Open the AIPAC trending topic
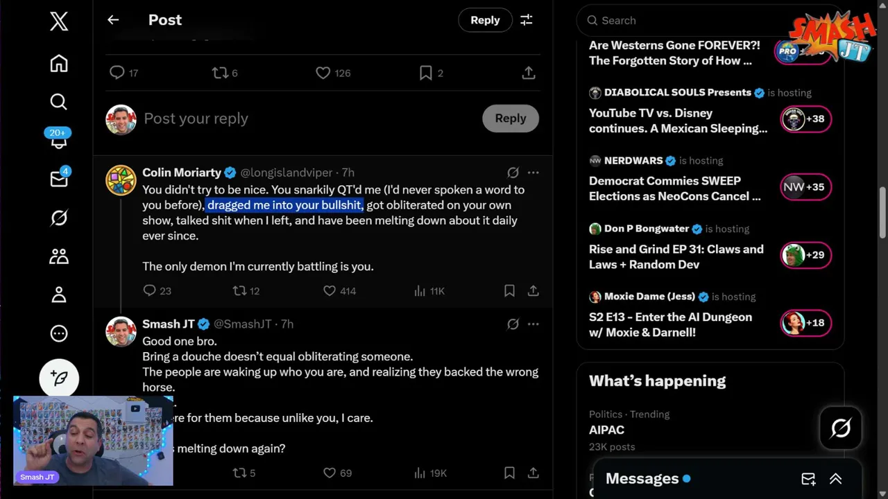Image resolution: width=888 pixels, height=499 pixels. (607, 430)
